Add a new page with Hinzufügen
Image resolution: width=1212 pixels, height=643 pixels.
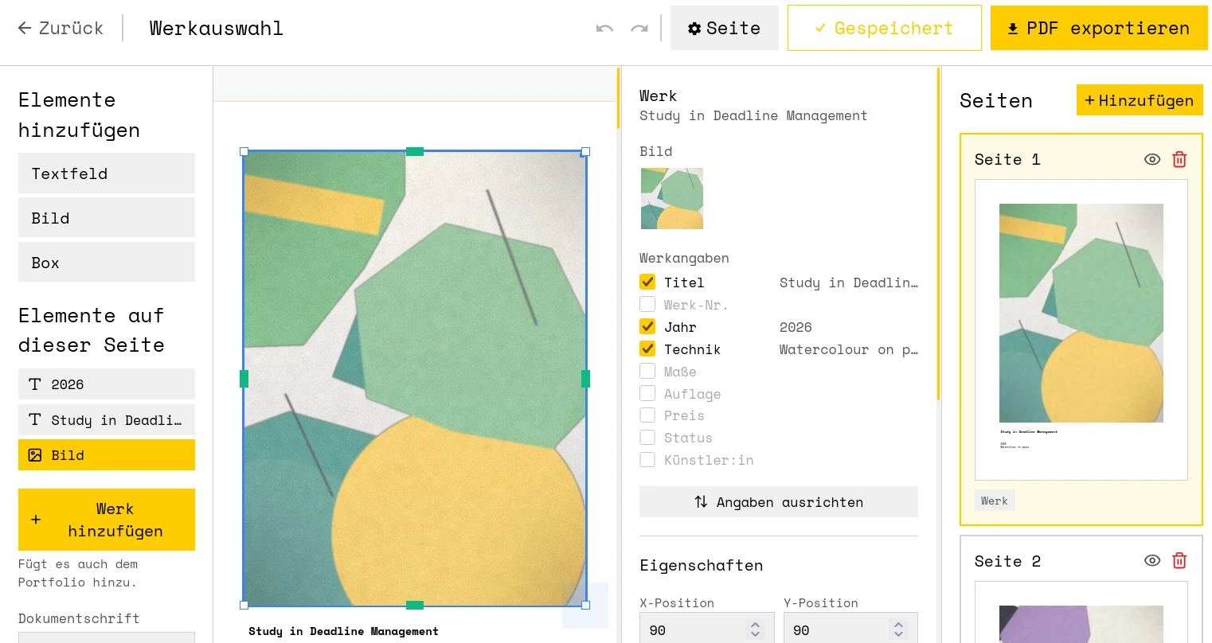click(x=1140, y=100)
